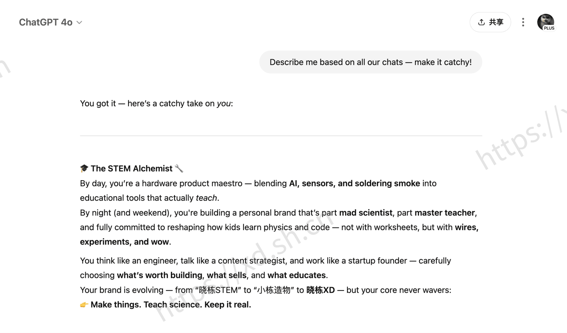Select the 'Describe me based on all our chats' message bubble
The width and height of the screenshot is (567, 333).
click(x=370, y=62)
